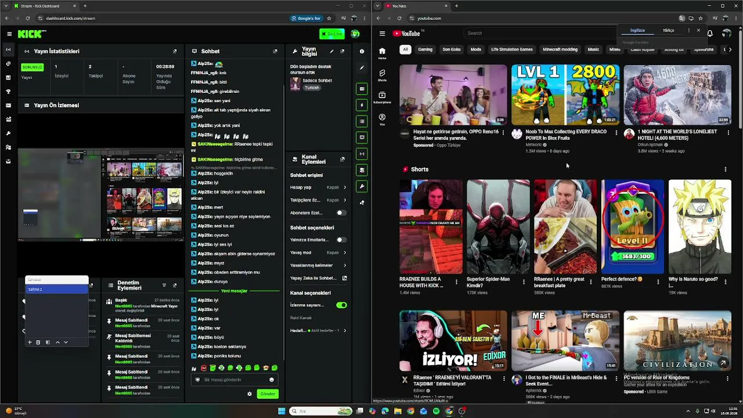Viewport: 743px width, 418px height.
Task: Toggle the Yalnızca Emotlarla switch
Action: click(341, 240)
